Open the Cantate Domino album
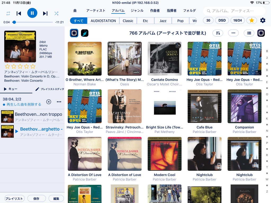The image size is (271, 203). point(165,58)
